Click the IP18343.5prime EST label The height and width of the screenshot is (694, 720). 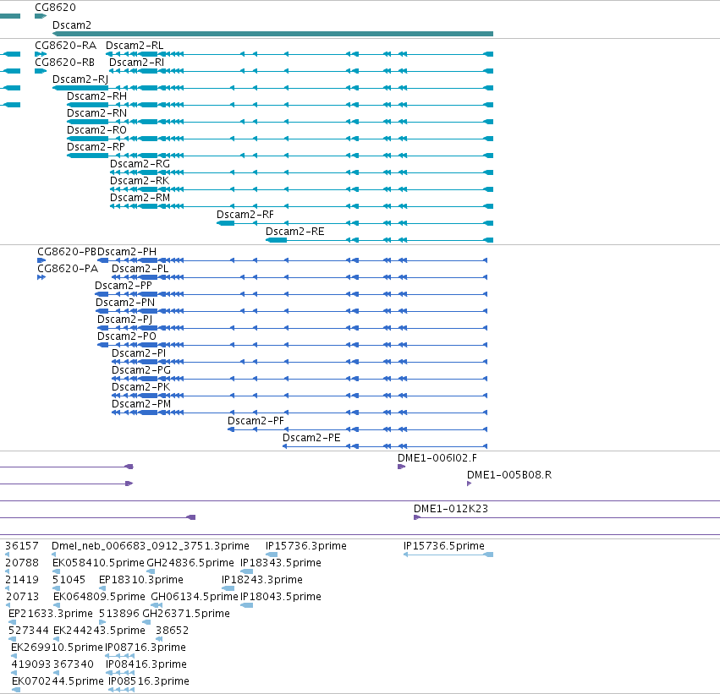pos(281,563)
